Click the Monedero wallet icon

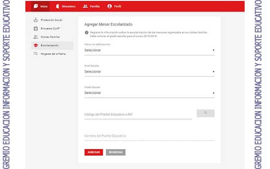58,6
